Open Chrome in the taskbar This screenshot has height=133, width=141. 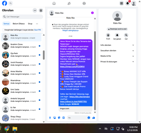[6, 129]
